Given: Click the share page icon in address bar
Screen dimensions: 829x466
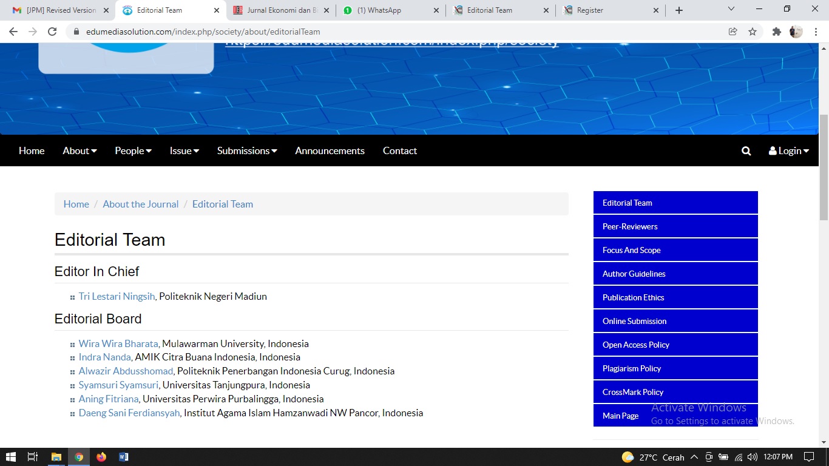Looking at the screenshot, I should 733,32.
